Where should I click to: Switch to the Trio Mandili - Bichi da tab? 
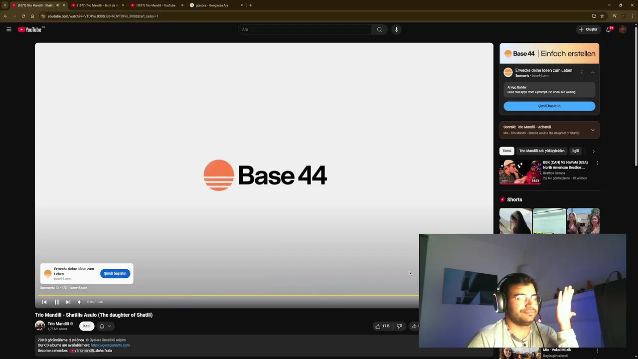pyautogui.click(x=98, y=5)
